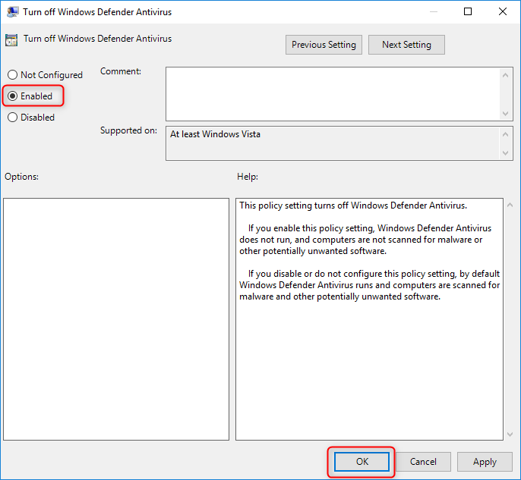Click the policy setting icon beside the heading

click(x=11, y=39)
